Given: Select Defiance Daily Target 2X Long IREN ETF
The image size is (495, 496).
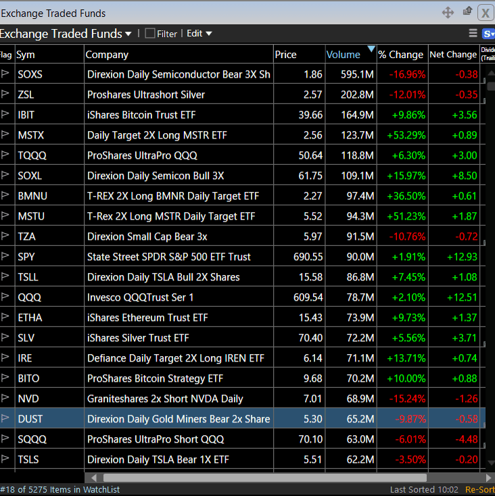Looking at the screenshot, I should 179,357.
